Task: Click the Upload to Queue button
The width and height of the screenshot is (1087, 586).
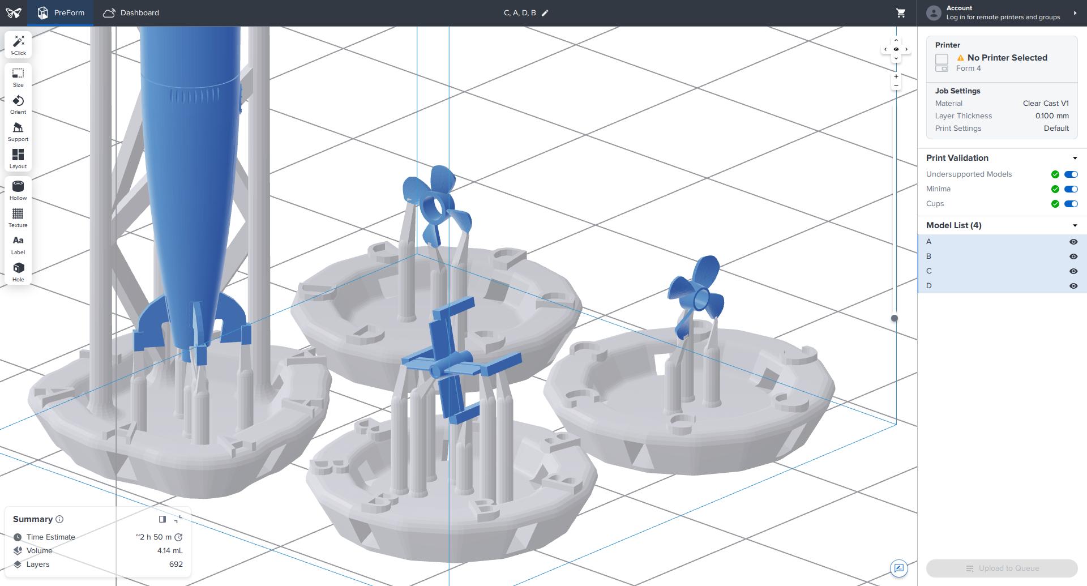Action: point(1002,568)
